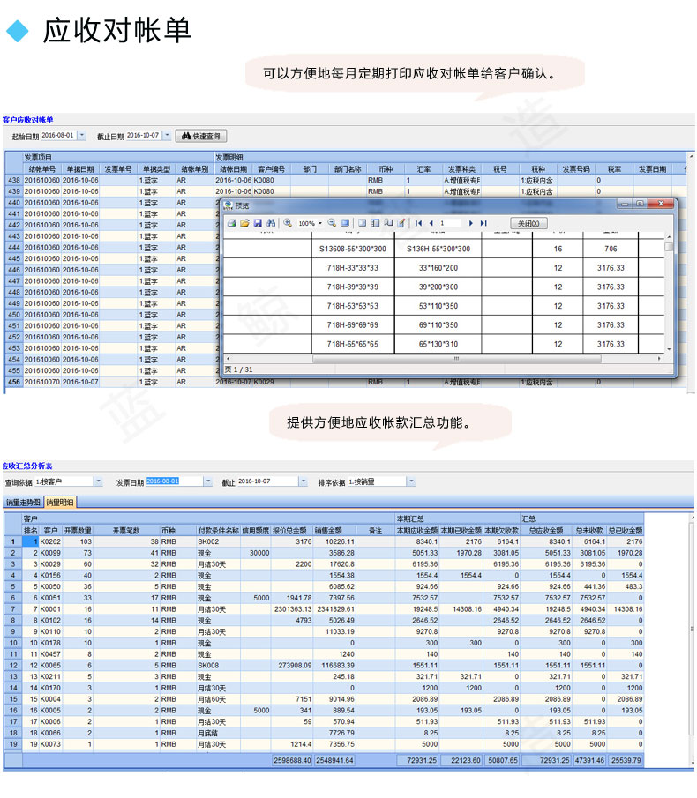Click the 发票单号 column header
The width and height of the screenshot is (697, 798).
tap(118, 169)
